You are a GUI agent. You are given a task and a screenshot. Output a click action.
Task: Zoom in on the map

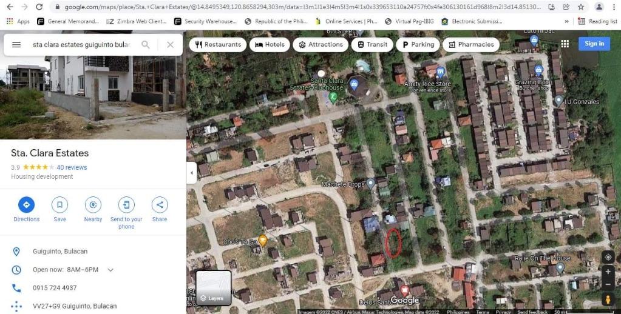[x=608, y=272]
